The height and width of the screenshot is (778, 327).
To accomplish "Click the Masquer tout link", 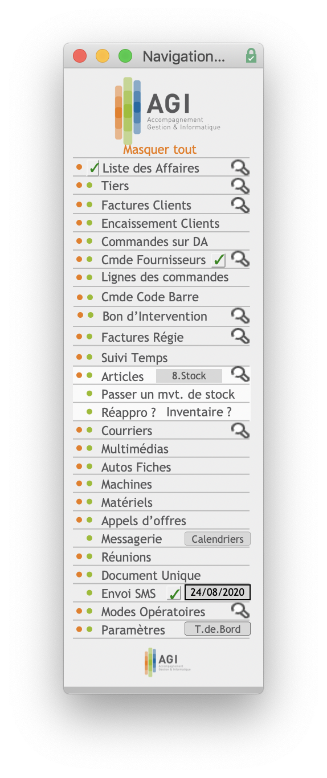I will 160,149.
